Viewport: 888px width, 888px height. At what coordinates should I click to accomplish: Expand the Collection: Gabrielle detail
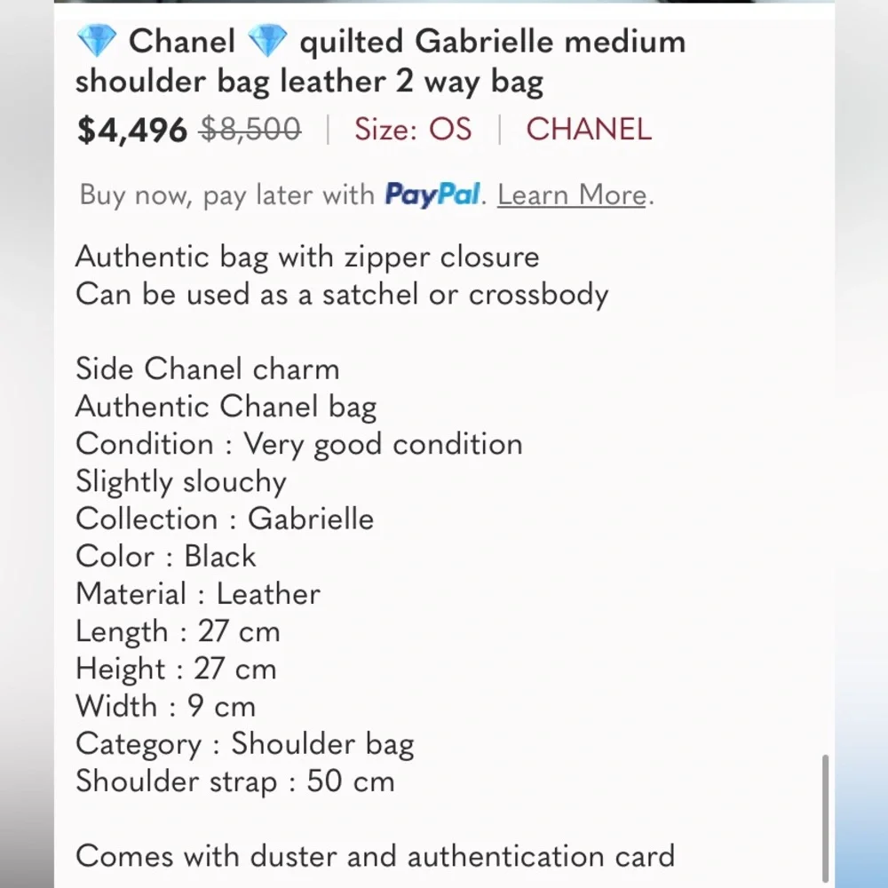point(225,519)
